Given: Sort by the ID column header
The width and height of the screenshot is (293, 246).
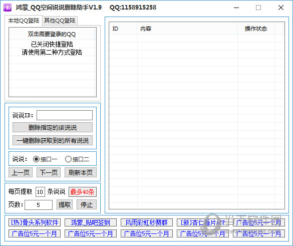Looking at the screenshot, I should pos(123,29).
